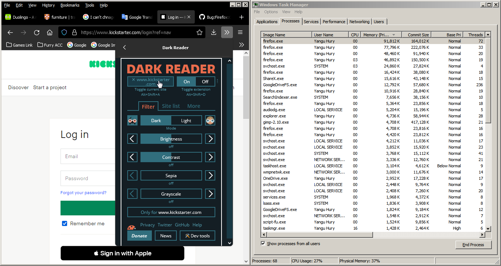The width and height of the screenshot is (501, 266).
Task: Click the Home icon in the toolbar
Action: click(x=50, y=32)
